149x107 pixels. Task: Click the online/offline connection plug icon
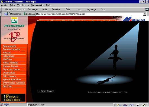7,105
